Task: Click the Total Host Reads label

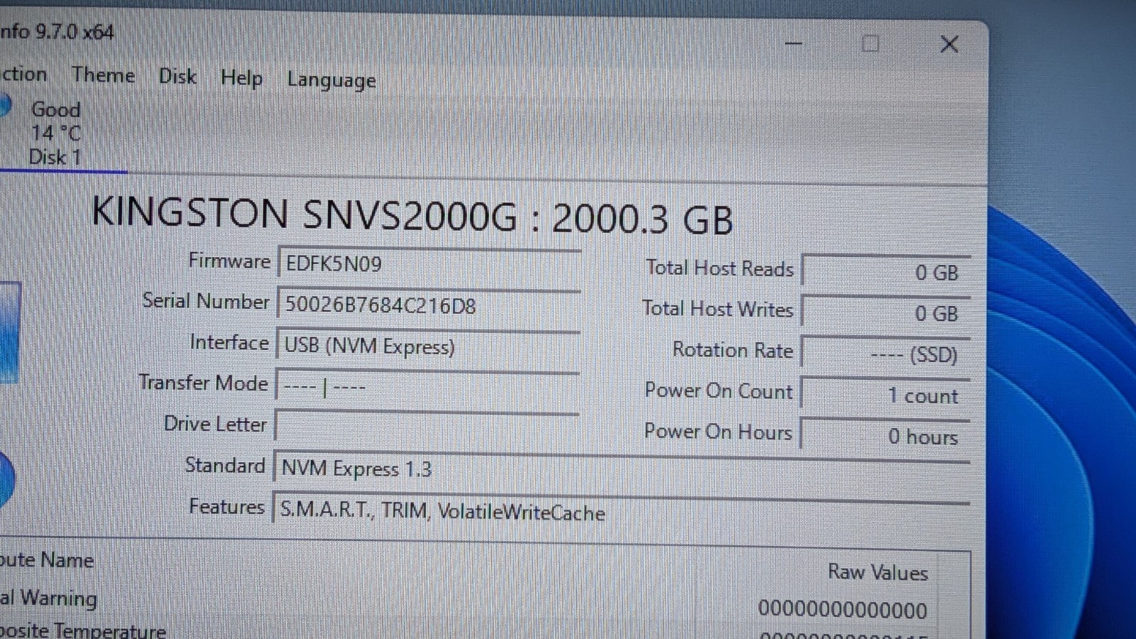Action: point(719,268)
